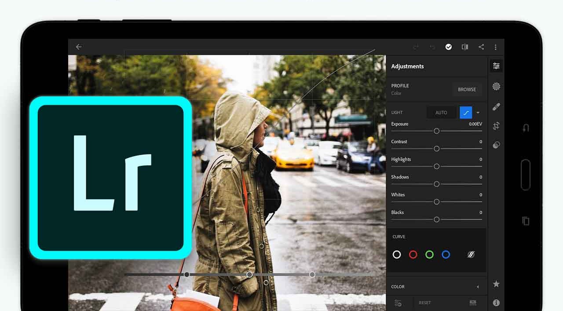The image size is (563, 311).
Task: Apply AUTO light adjustments
Action: pyautogui.click(x=441, y=113)
